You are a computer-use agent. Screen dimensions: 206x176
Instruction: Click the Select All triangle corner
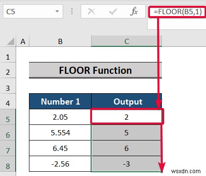pos(10,42)
